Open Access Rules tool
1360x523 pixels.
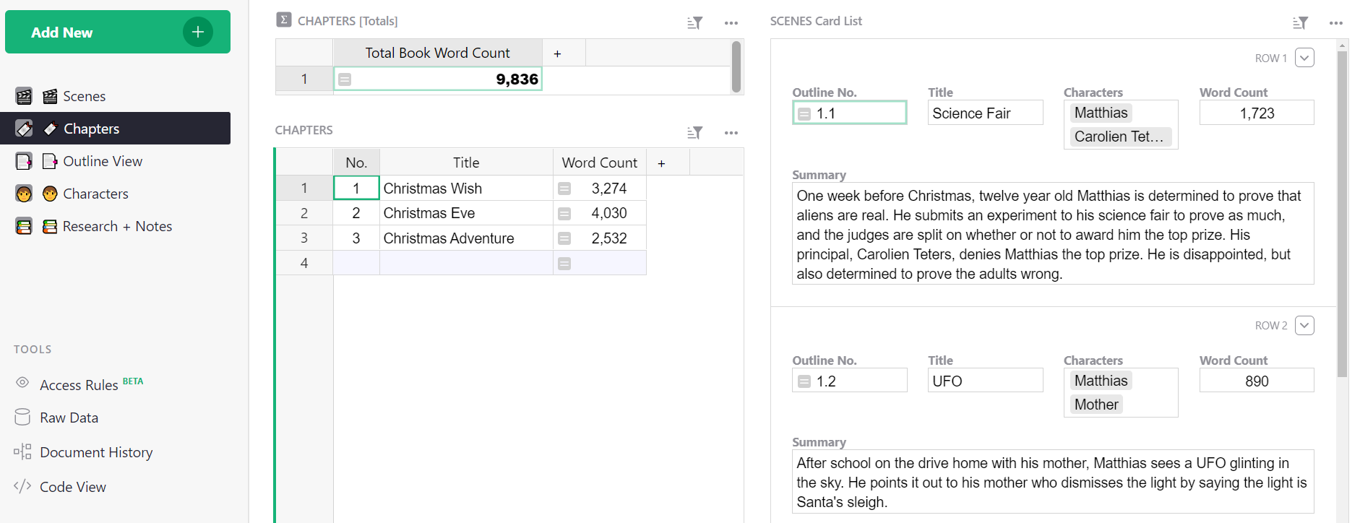point(79,385)
